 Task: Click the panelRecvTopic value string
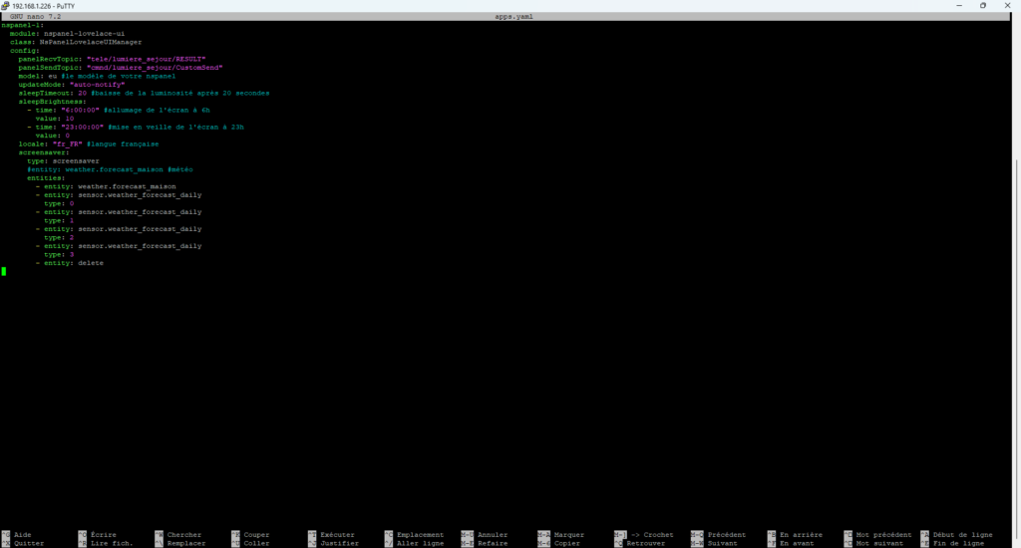[x=146, y=59]
